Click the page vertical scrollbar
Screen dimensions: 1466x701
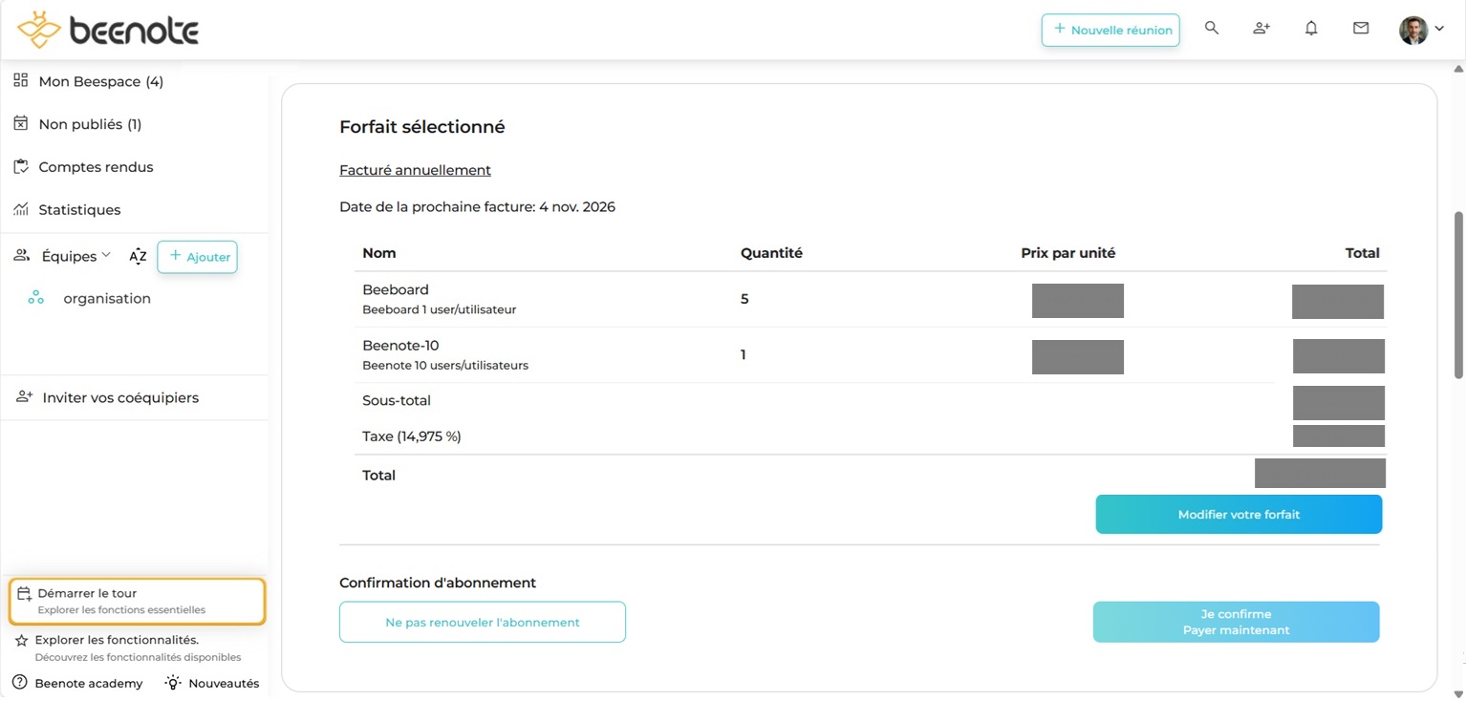1458,296
